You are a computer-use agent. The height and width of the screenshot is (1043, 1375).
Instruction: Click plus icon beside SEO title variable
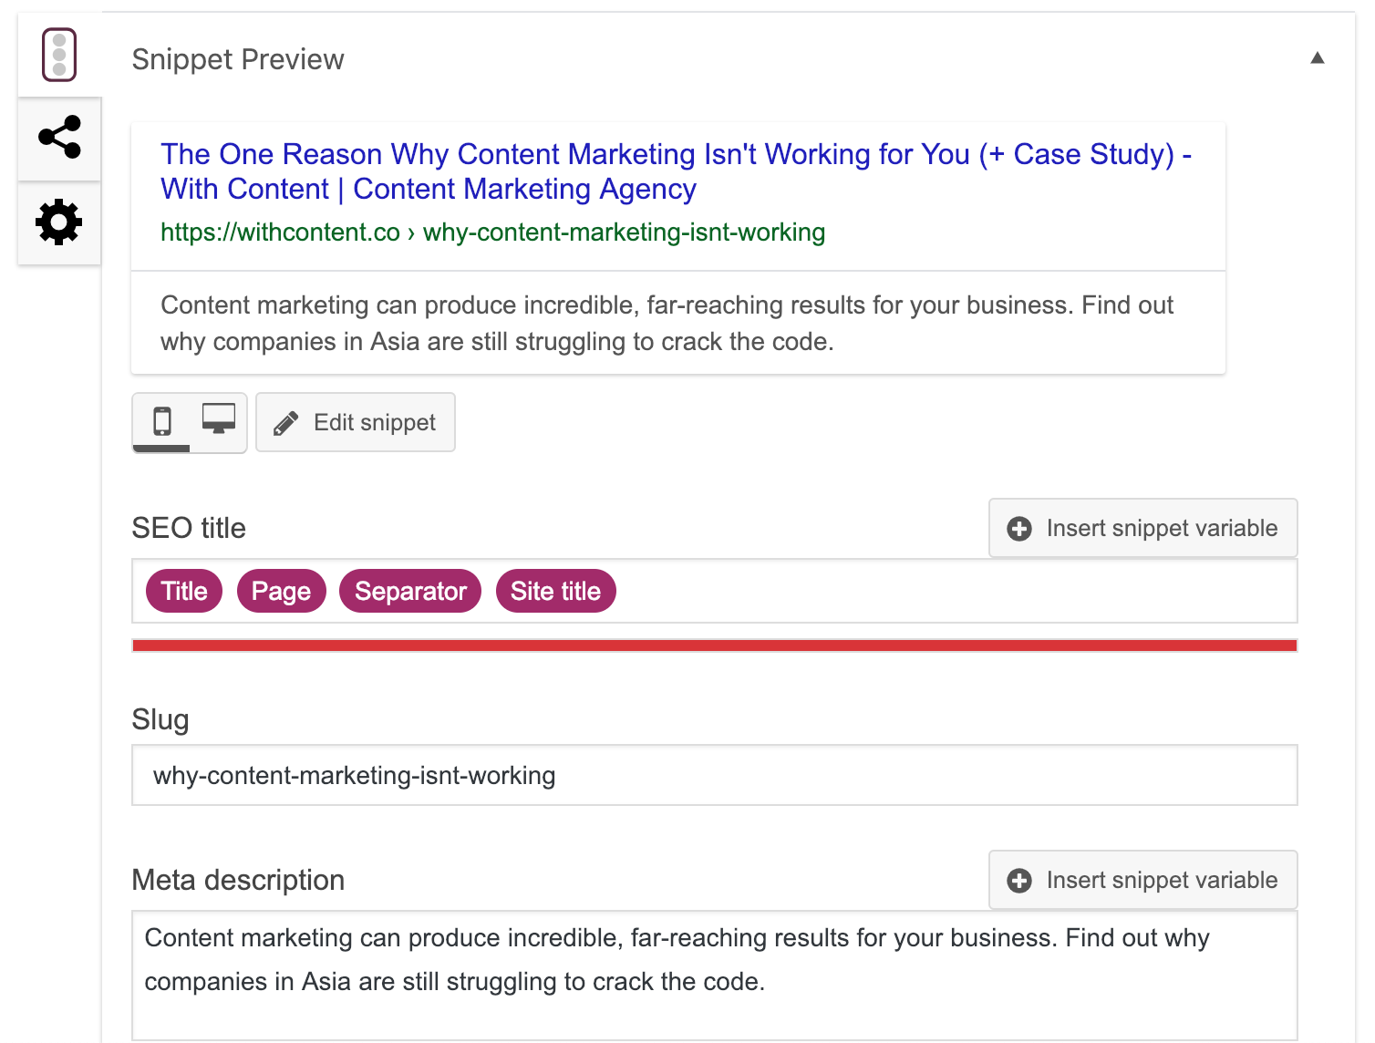[x=1019, y=529]
